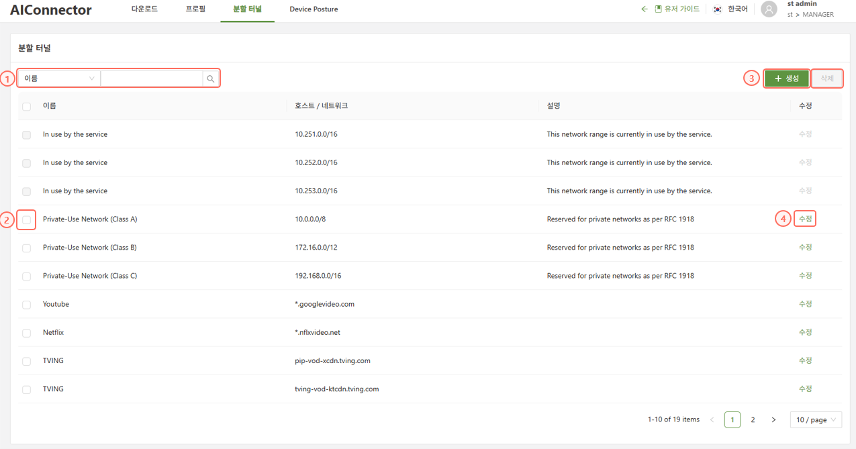Toggle the select-all checkbox in table header

pos(27,106)
